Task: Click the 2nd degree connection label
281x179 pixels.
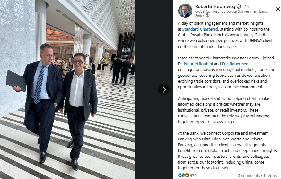Action: click(248, 7)
